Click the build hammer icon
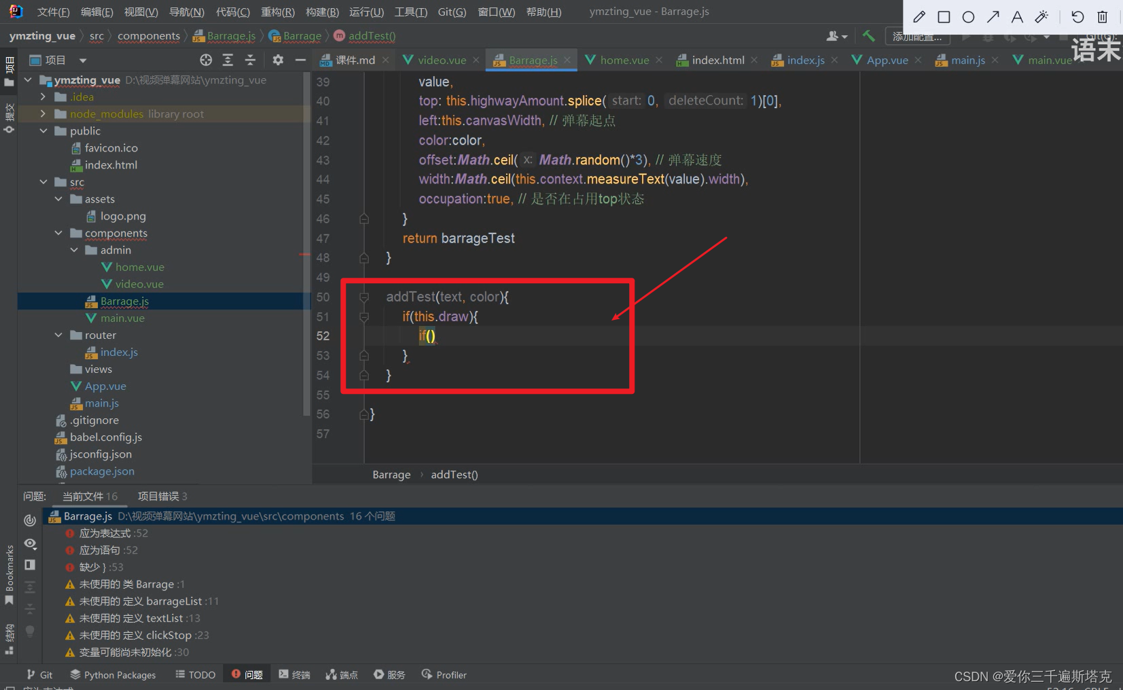This screenshot has height=690, width=1123. point(868,36)
